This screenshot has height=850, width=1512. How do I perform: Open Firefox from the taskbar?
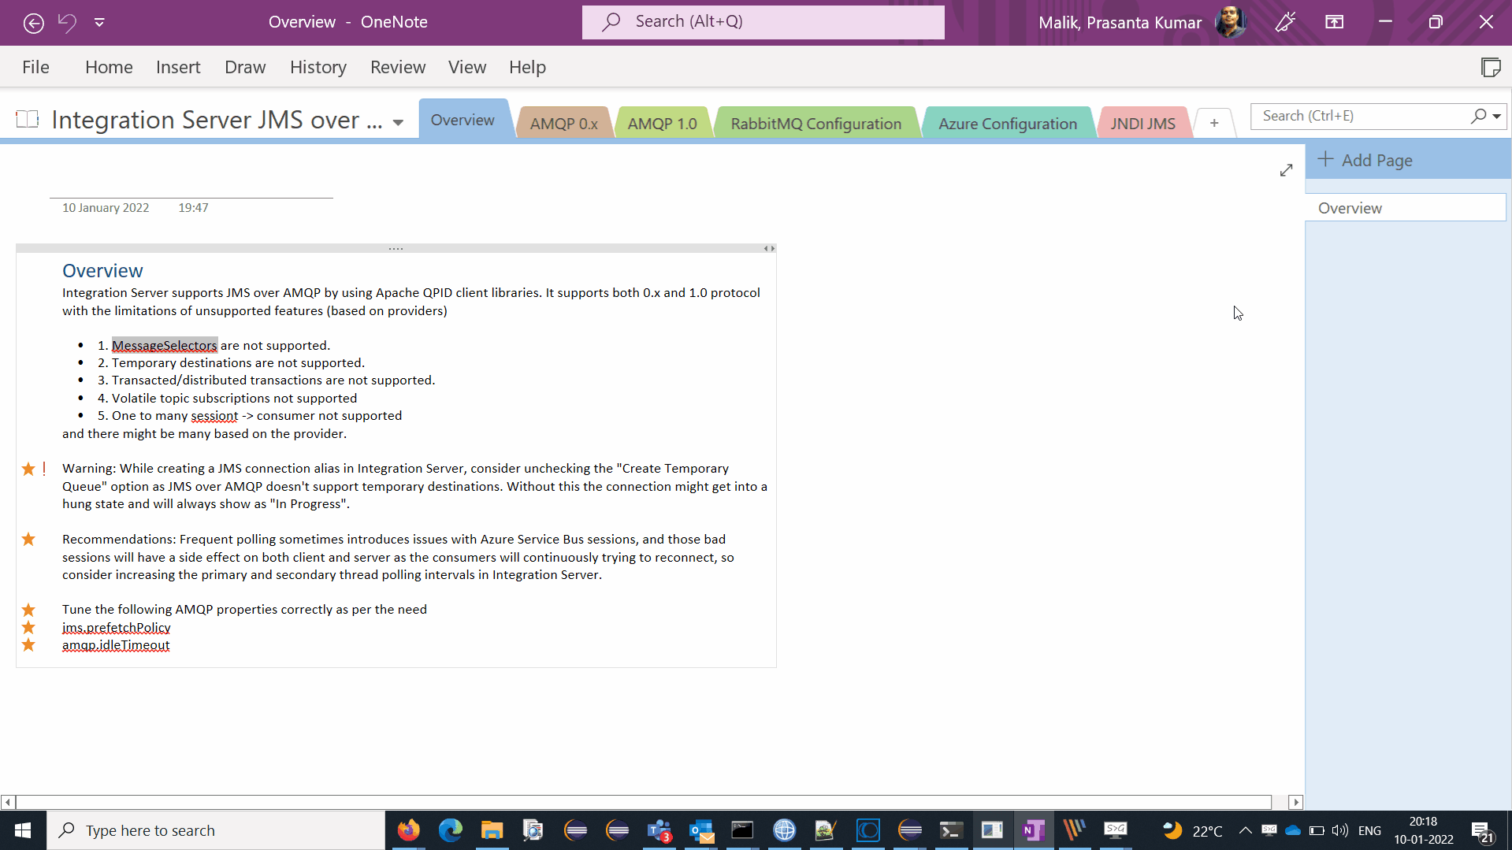[409, 830]
